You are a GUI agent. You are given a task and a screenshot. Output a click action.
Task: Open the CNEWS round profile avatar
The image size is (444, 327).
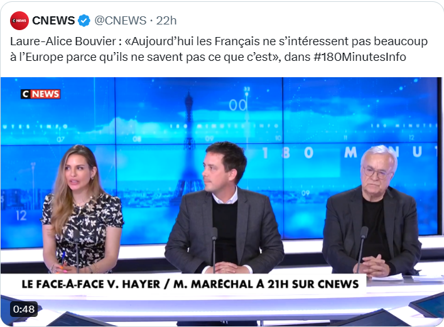(19, 21)
